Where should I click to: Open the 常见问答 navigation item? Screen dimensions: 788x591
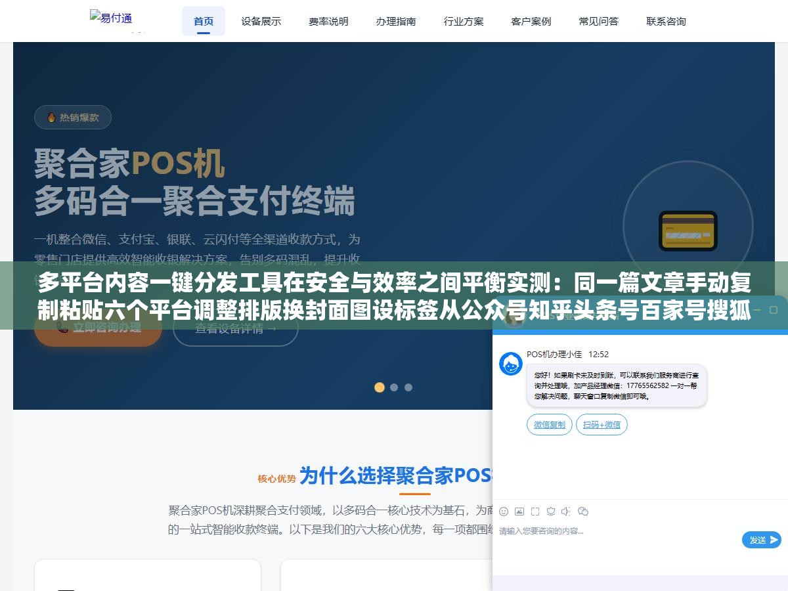coord(599,21)
